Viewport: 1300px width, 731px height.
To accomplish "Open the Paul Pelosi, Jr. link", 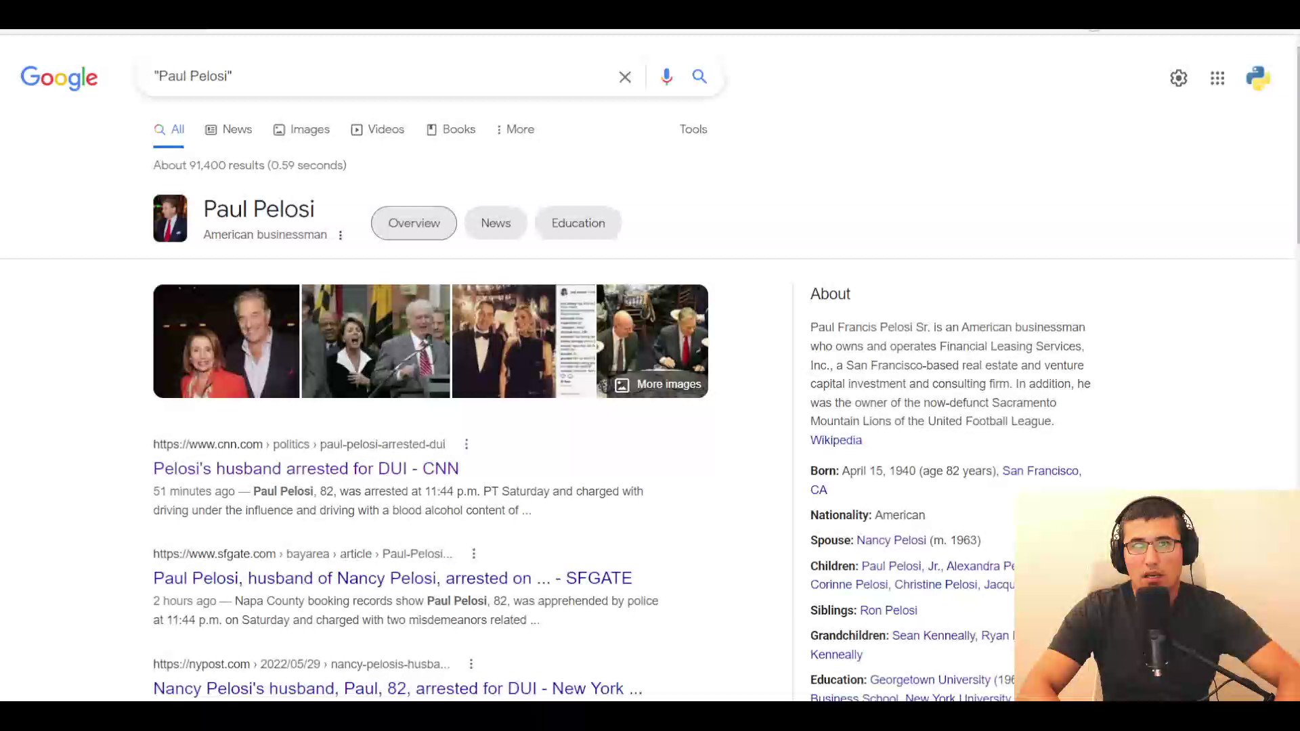I will pos(901,566).
